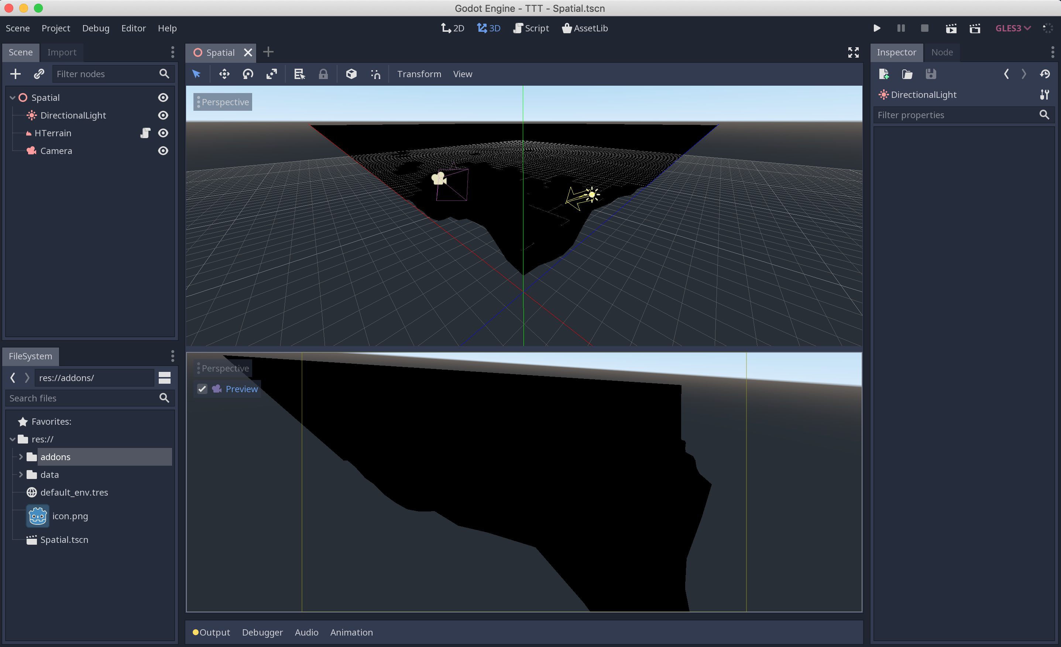1061x647 pixels.
Task: Open the script attached to HTerrain
Action: [x=145, y=133]
